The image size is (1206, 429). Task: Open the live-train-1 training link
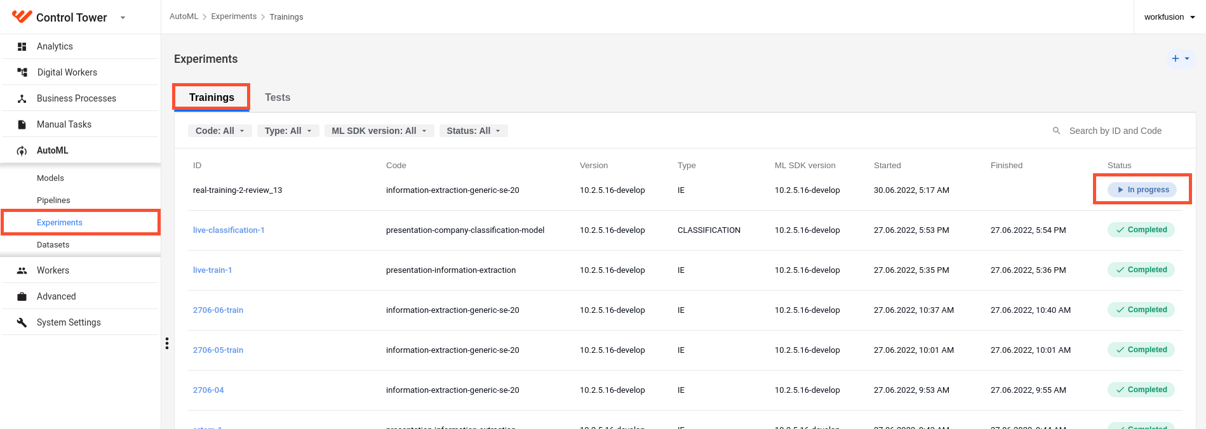(x=213, y=270)
